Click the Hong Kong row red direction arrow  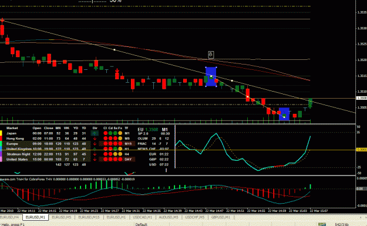click(x=95, y=139)
